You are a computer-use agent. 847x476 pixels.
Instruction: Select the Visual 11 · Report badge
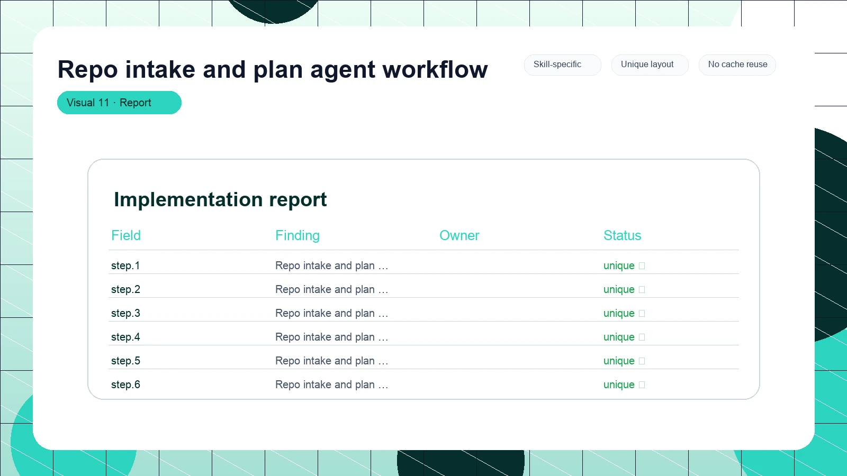[119, 103]
